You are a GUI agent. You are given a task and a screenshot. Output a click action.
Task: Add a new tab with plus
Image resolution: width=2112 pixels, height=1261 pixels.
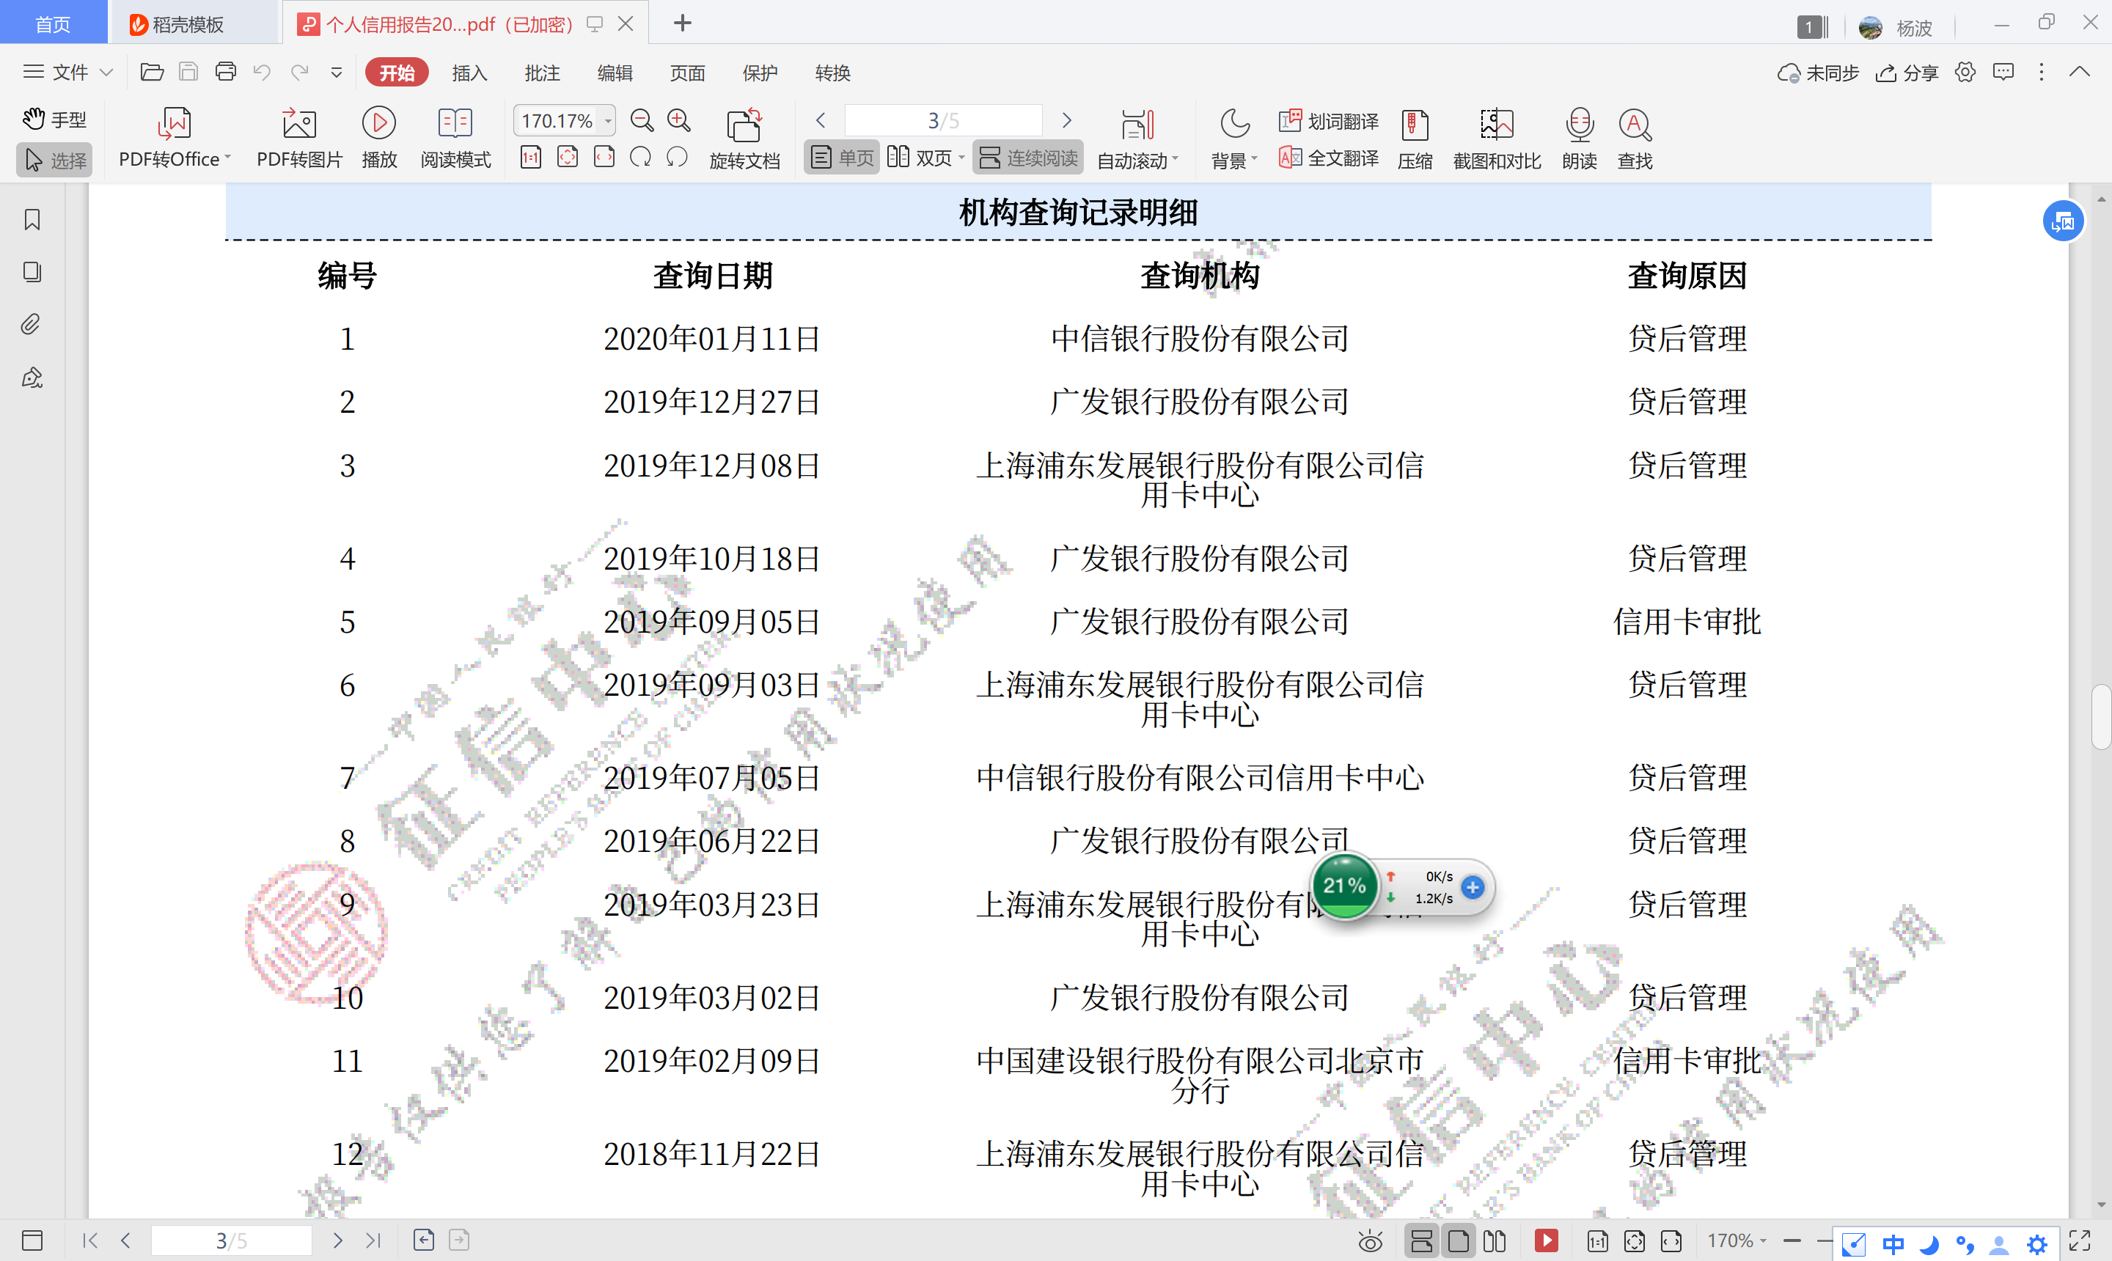tap(681, 23)
